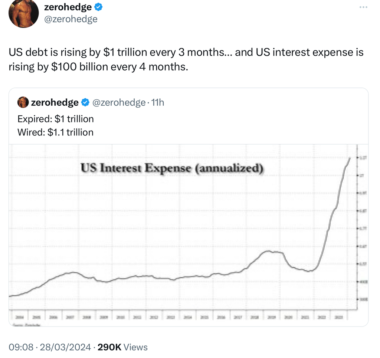Click the small avatar in the quoted tweet
This screenshot has height=358, width=380.
[x=23, y=102]
